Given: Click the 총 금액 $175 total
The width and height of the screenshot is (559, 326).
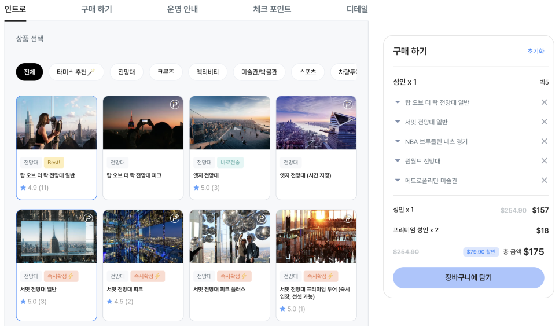Looking at the screenshot, I should [523, 252].
